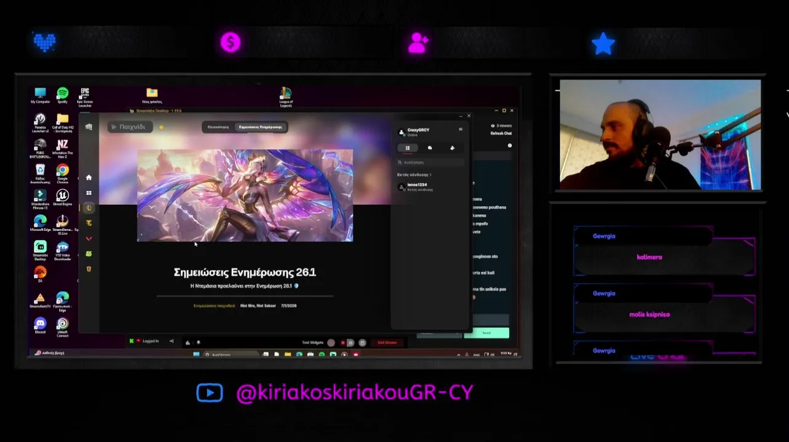The height and width of the screenshot is (442, 789).
Task: Select friend lenos1234 in the friends list
Action: coord(430,187)
